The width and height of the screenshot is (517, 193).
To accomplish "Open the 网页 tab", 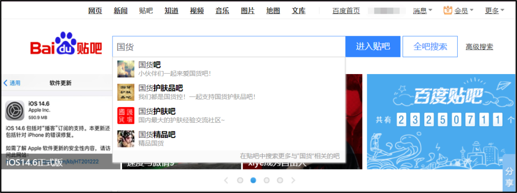I will click(95, 11).
